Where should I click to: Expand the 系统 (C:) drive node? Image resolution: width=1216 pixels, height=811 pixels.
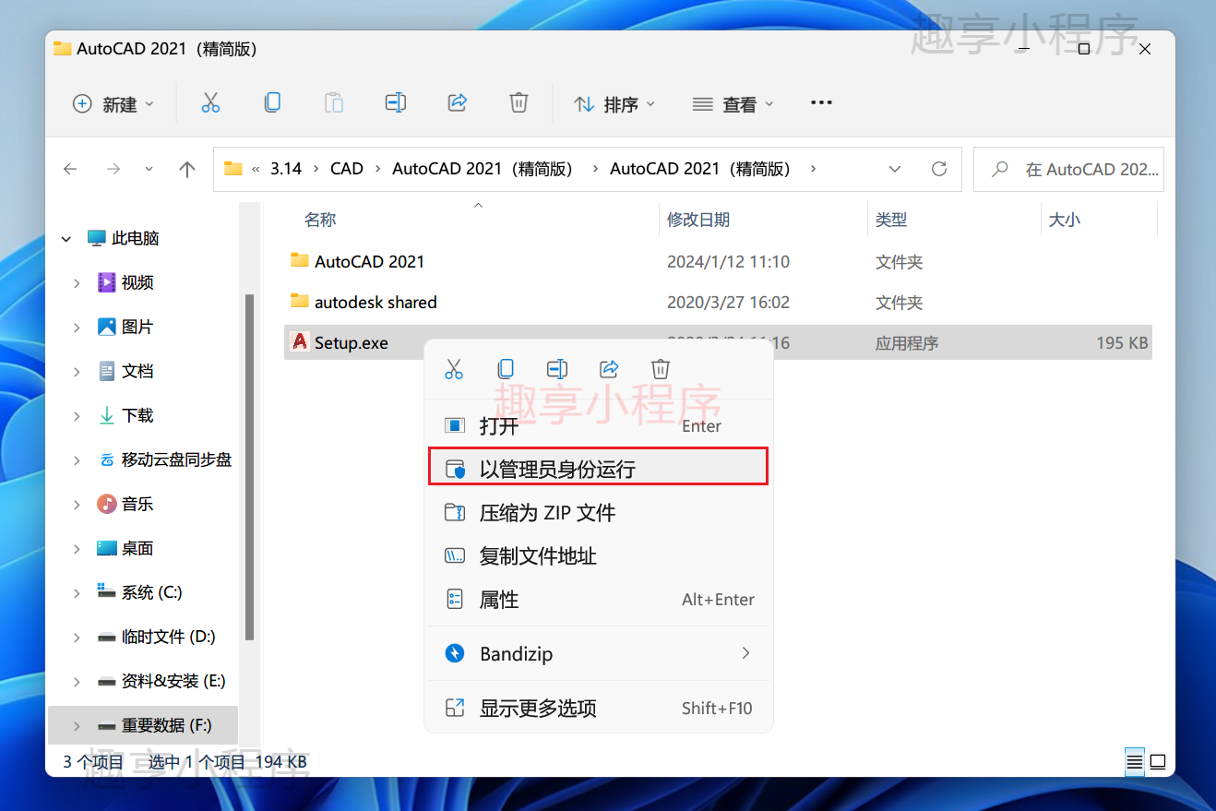point(77,592)
